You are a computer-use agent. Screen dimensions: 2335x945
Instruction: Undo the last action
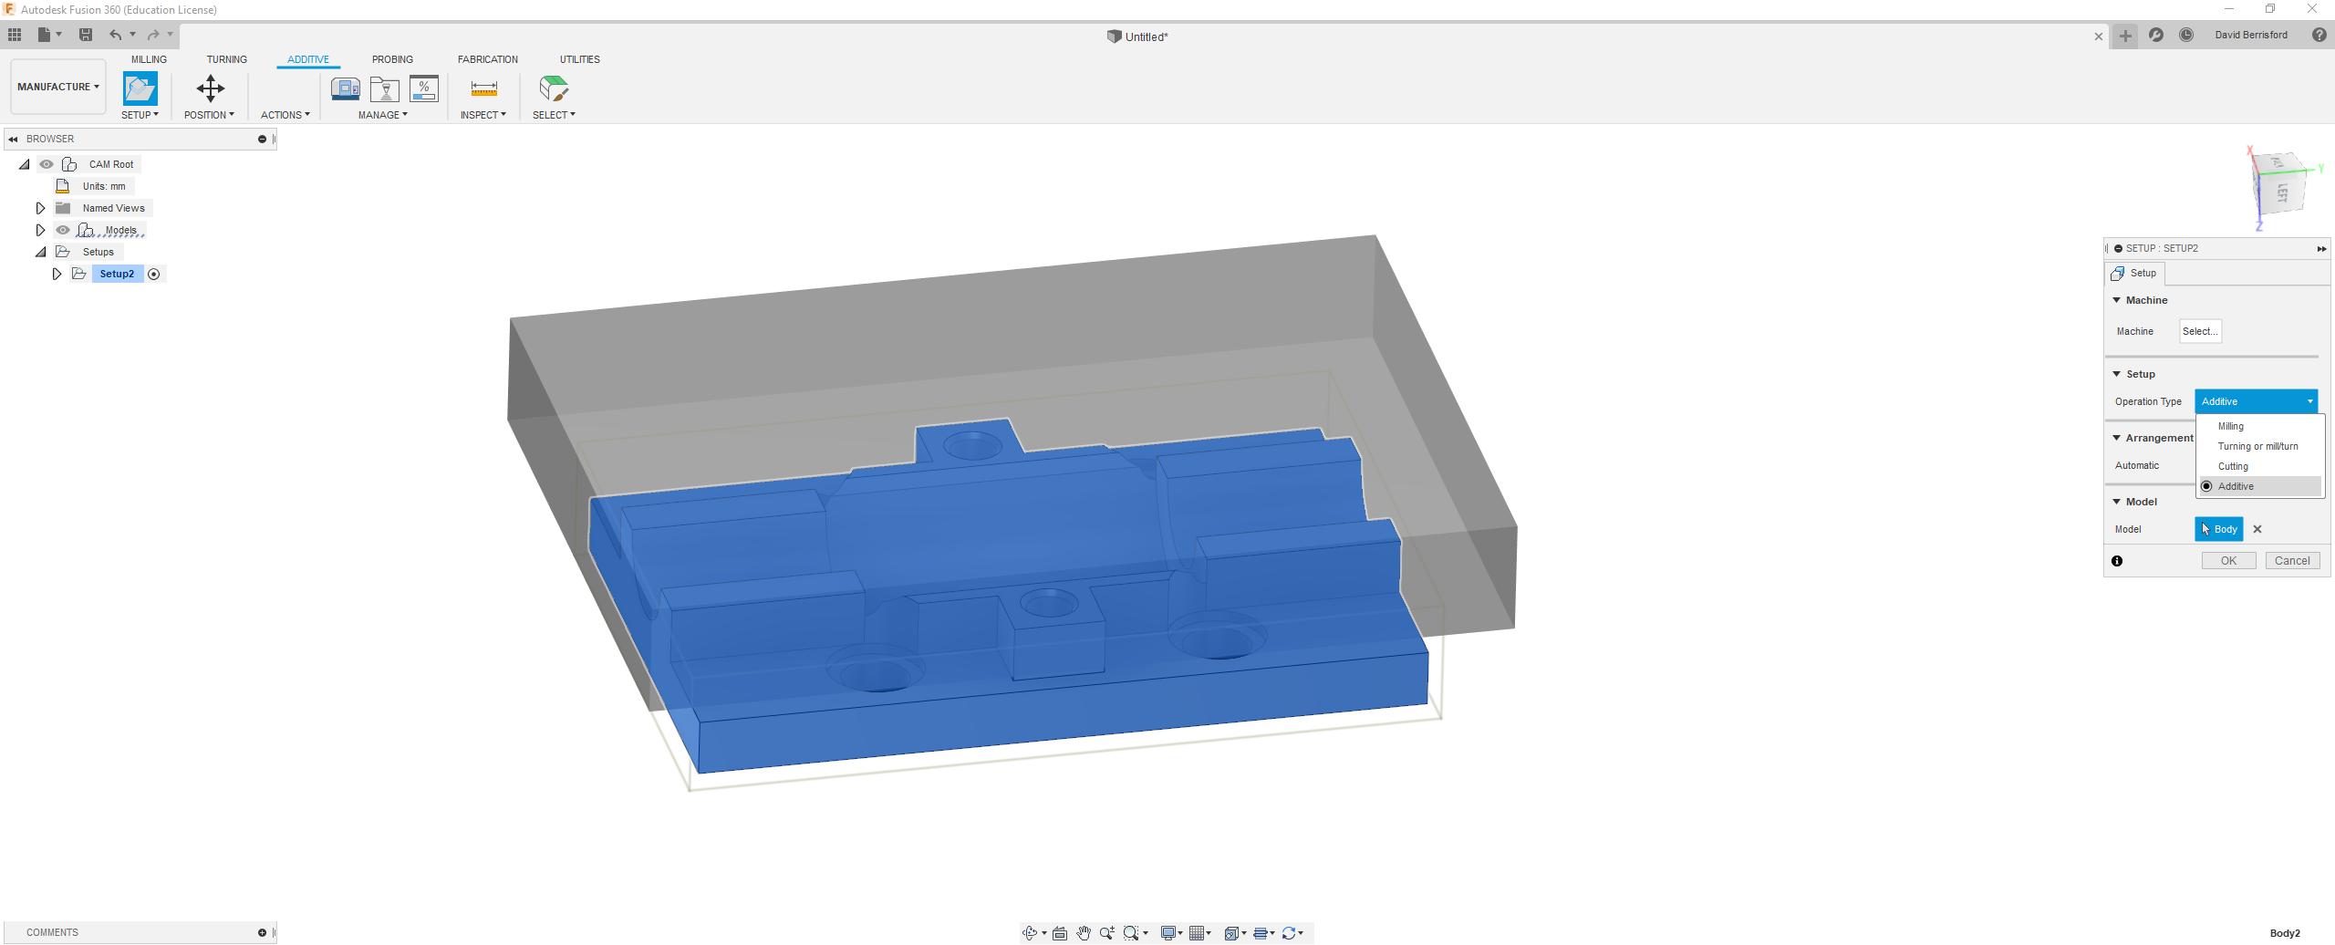tap(116, 35)
